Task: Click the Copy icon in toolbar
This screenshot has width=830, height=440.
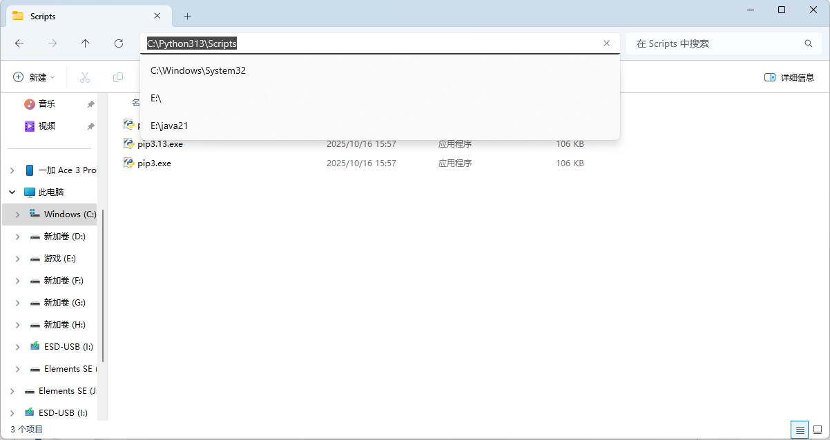Action: [x=118, y=77]
